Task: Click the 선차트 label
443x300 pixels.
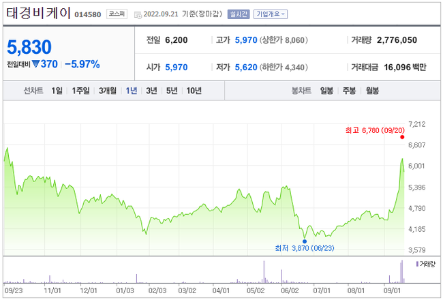Action: pos(33,91)
